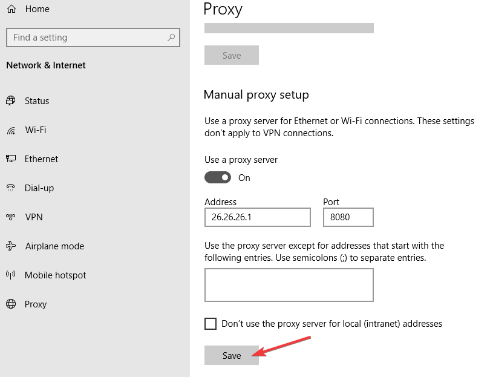
Task: Click the search magnifier icon
Action: pyautogui.click(x=171, y=38)
